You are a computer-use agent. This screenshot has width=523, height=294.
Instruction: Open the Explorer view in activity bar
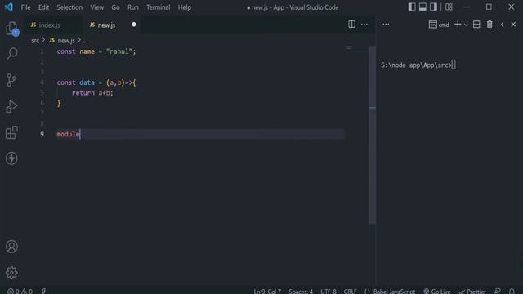tap(12, 29)
